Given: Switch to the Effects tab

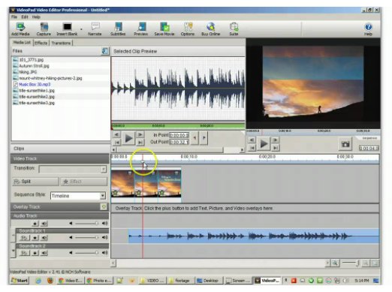Looking at the screenshot, I should [41, 43].
